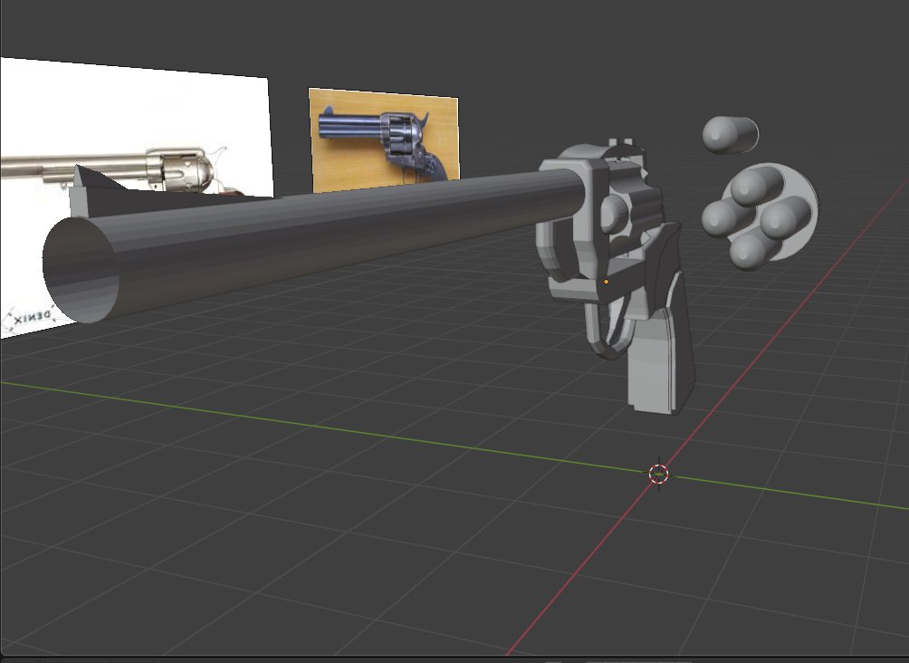The height and width of the screenshot is (663, 909).
Task: Click the 3D cursor at the world origin
Action: pyautogui.click(x=658, y=474)
